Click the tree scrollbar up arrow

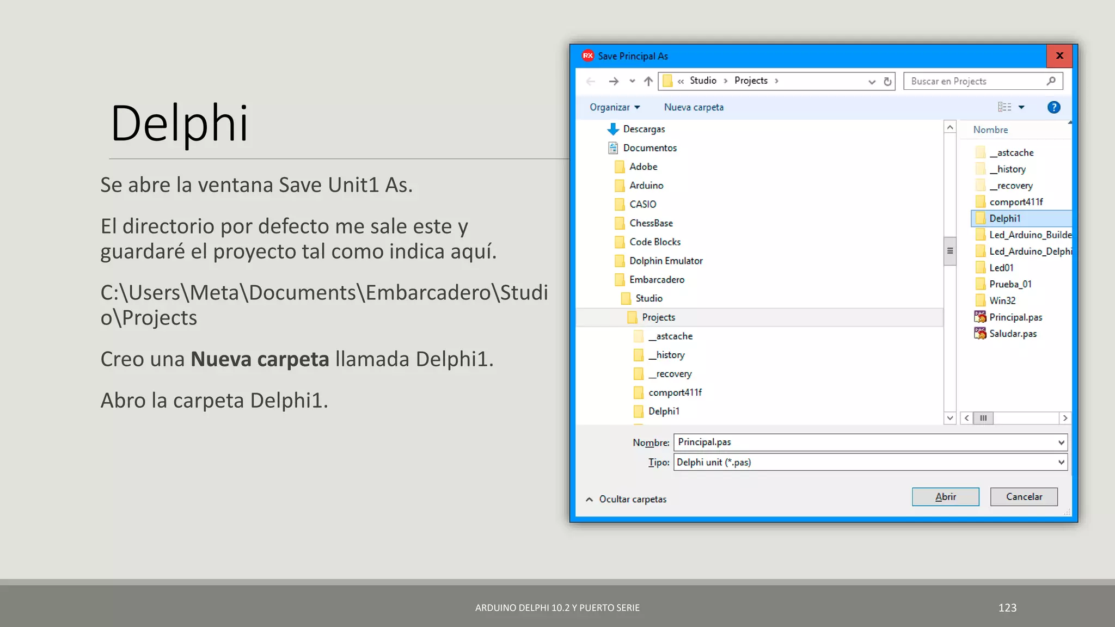[x=949, y=127]
